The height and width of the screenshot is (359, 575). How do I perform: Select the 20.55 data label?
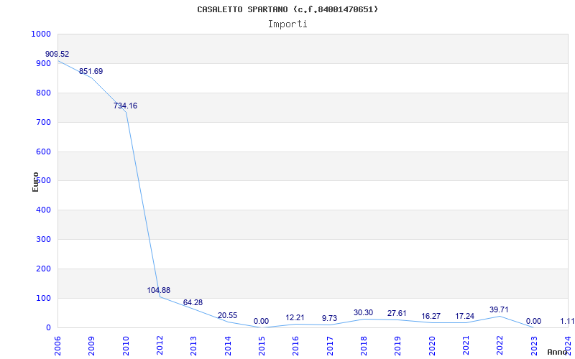click(x=227, y=315)
